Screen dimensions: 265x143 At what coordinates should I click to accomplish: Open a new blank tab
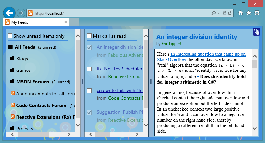(x=74, y=22)
